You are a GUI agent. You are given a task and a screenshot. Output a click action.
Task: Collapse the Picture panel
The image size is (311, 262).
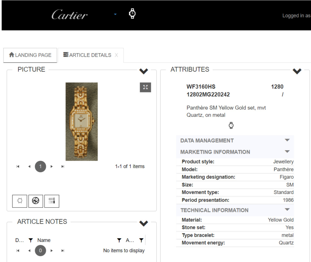143,71
